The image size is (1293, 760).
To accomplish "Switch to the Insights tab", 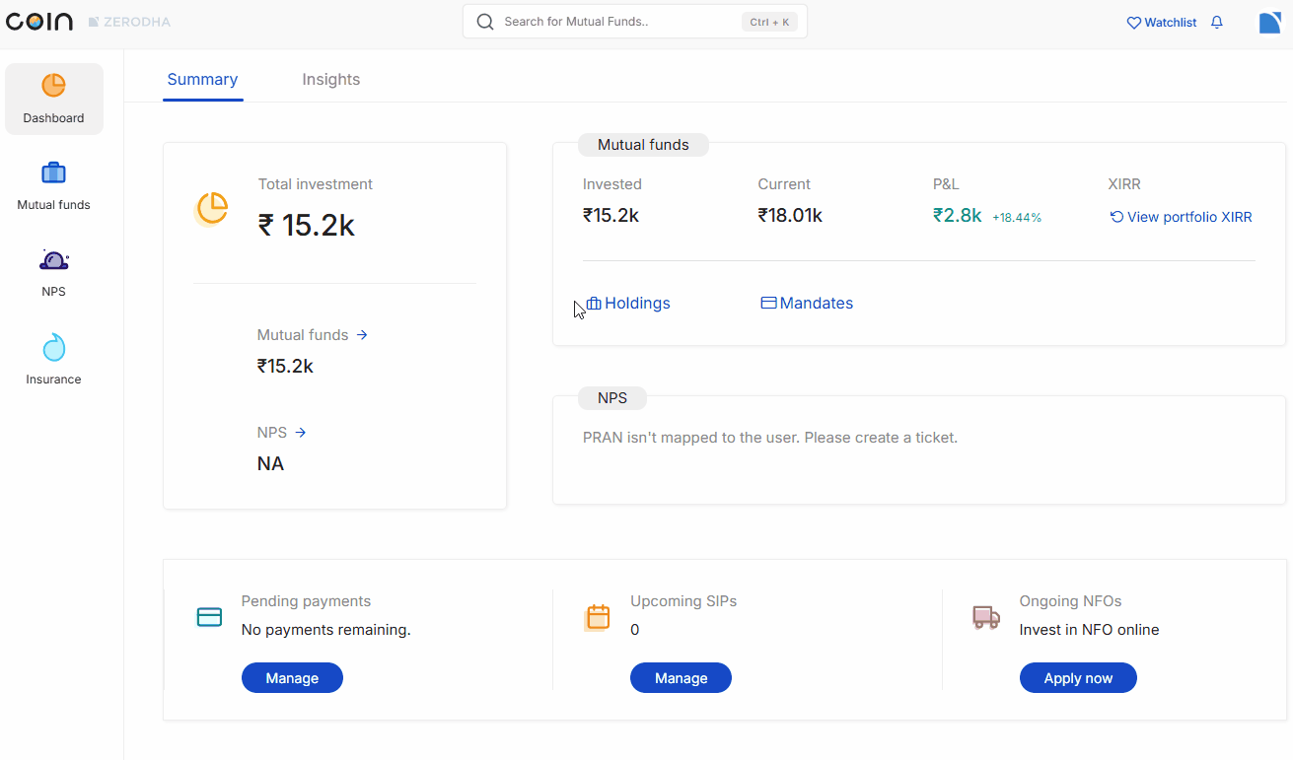I will pos(330,80).
